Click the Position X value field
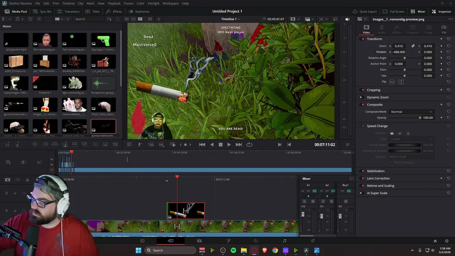 (x=399, y=52)
